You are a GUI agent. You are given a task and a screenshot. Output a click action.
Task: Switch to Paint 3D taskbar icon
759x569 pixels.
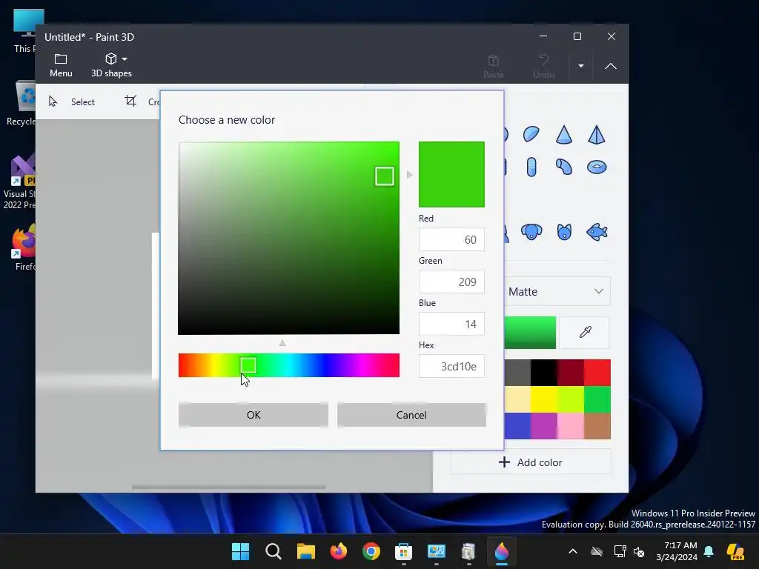point(502,551)
